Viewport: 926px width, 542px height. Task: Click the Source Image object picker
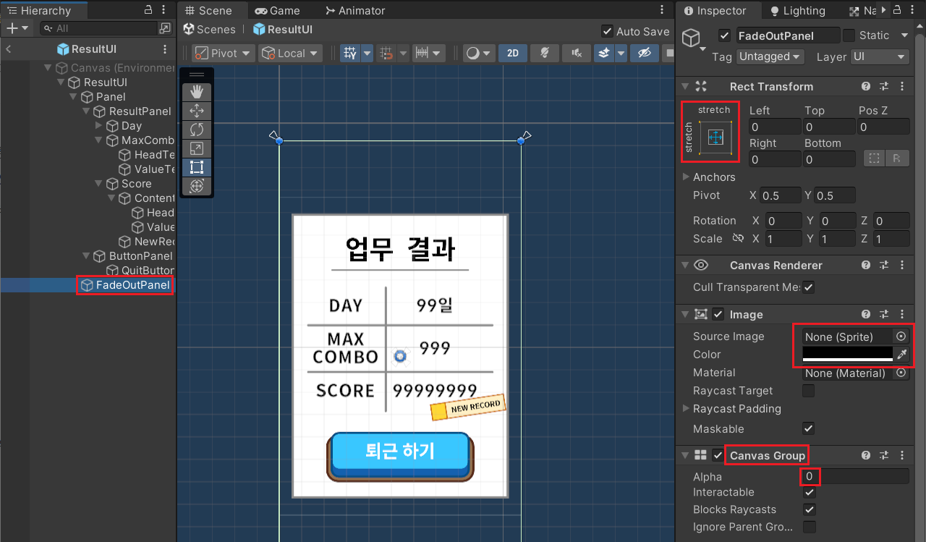(x=901, y=336)
